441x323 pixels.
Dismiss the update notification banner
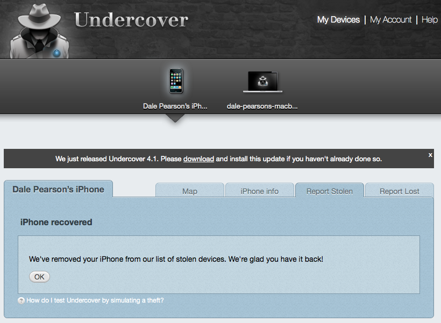pos(430,155)
